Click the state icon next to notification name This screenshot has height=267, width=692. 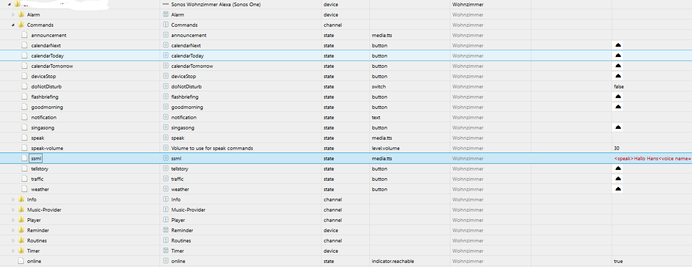pyautogui.click(x=166, y=117)
